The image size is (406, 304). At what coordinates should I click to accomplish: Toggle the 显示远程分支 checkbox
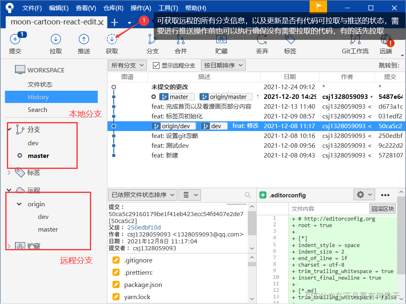[x=156, y=65]
